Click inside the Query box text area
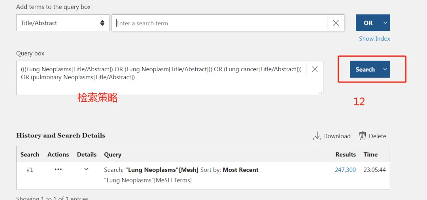This screenshot has height=200, width=427. point(161,78)
